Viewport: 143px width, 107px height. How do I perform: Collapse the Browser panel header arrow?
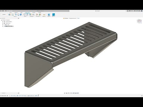(1, 18)
